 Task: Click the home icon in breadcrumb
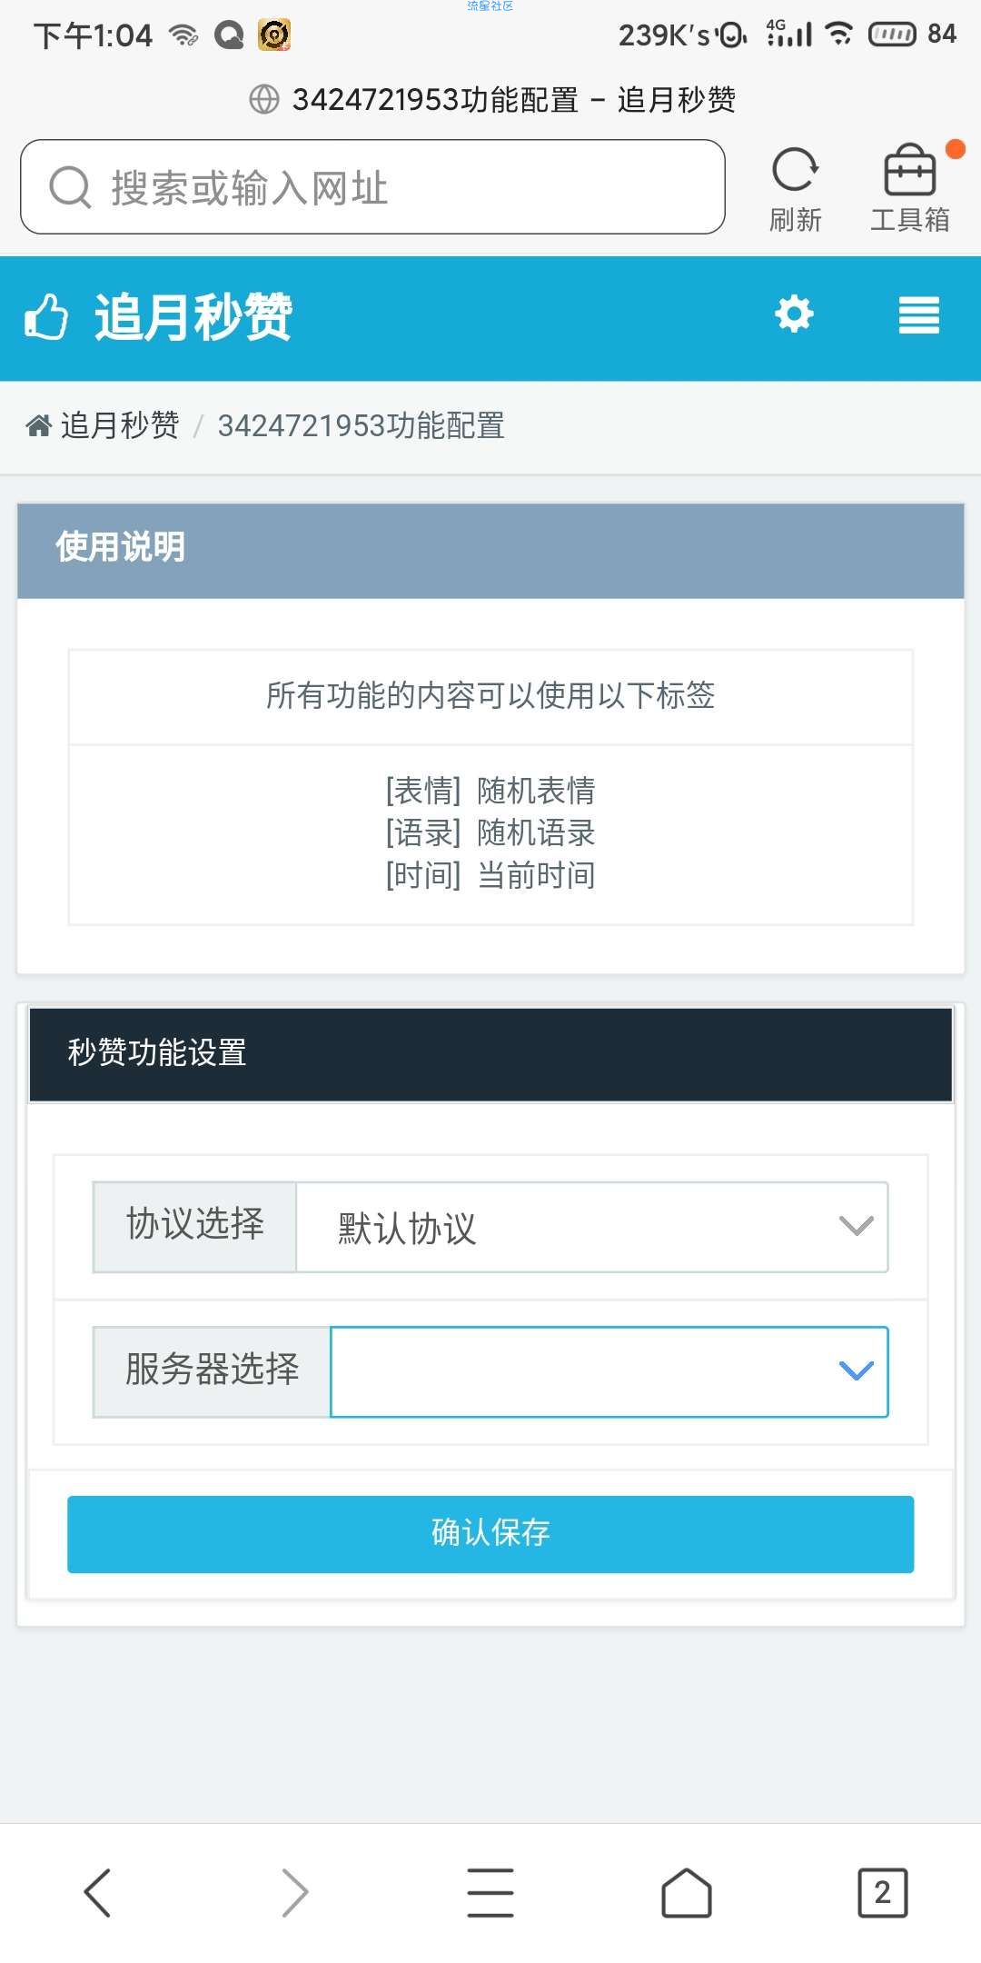pos(39,425)
